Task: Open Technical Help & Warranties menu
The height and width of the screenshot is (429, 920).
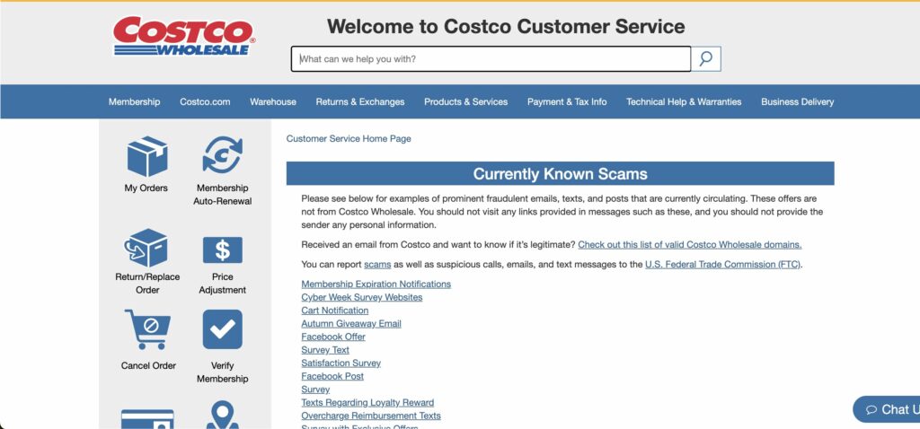Action: pos(684,101)
